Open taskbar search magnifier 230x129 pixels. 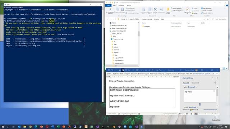(x=8, y=126)
